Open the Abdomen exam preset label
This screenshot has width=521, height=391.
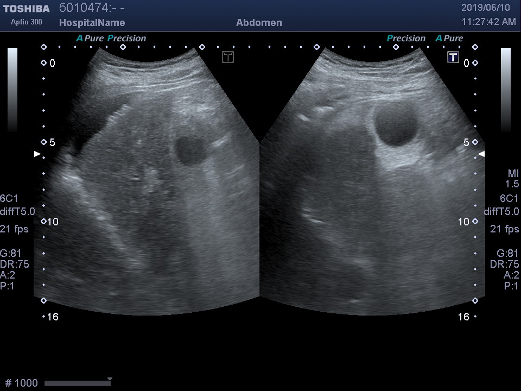coord(259,23)
